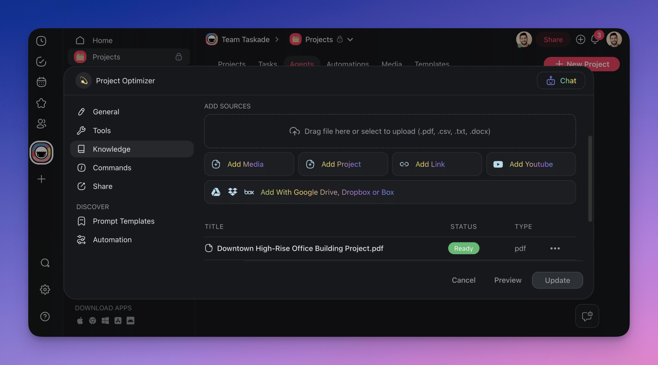The width and height of the screenshot is (658, 365).
Task: Switch to the Commands section
Action: [x=112, y=168]
